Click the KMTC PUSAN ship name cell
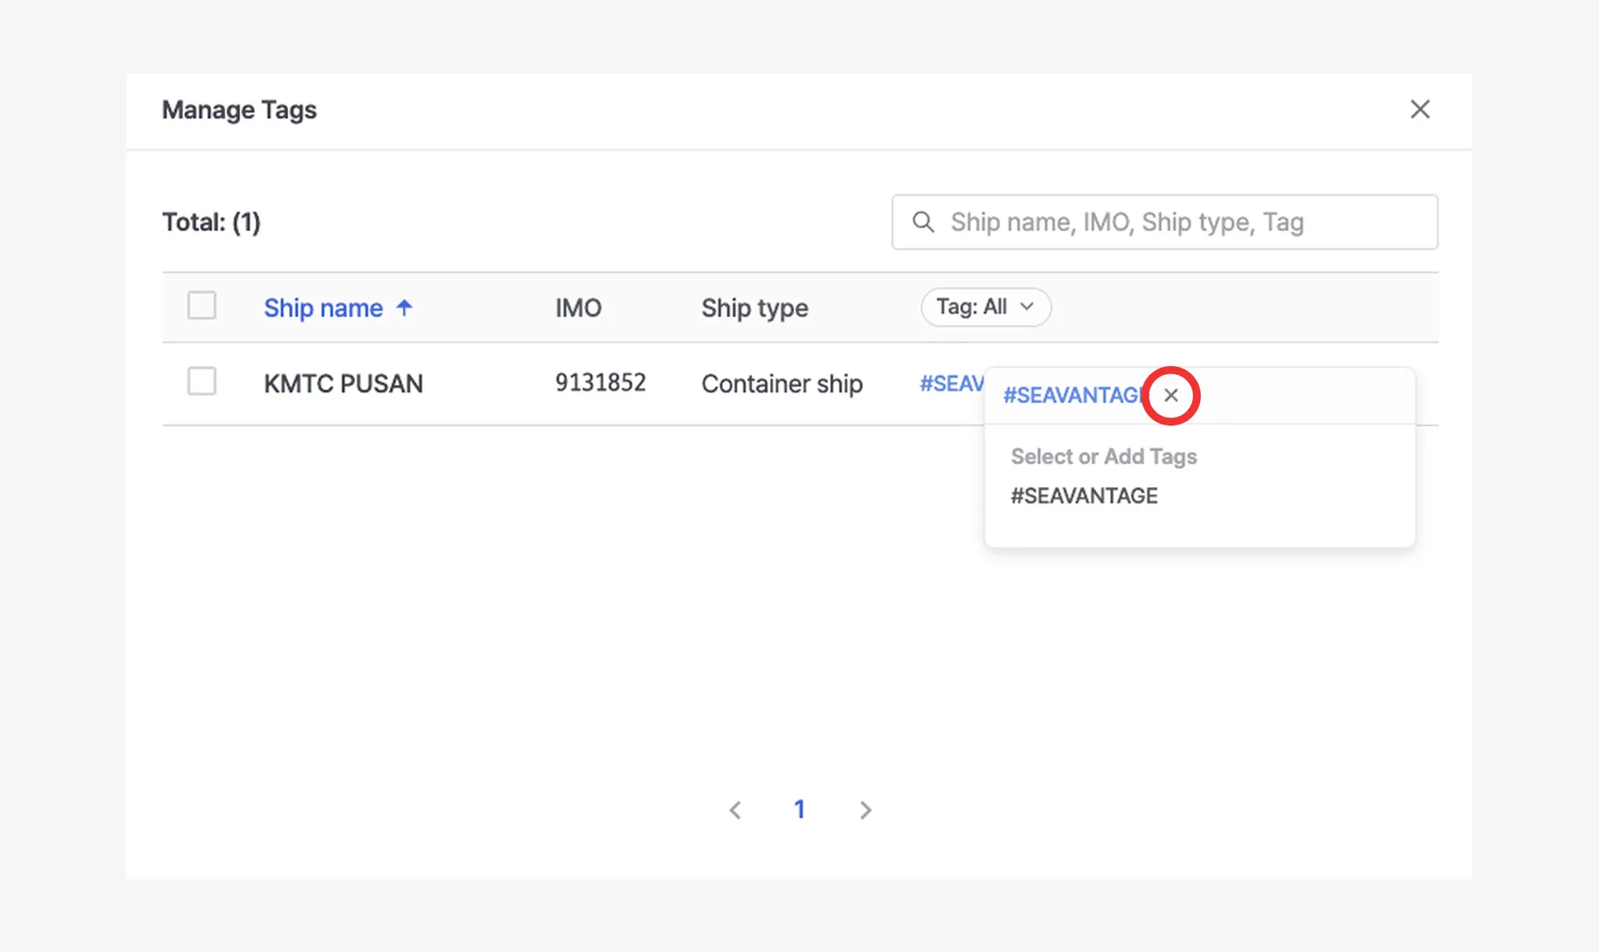 pyautogui.click(x=344, y=384)
